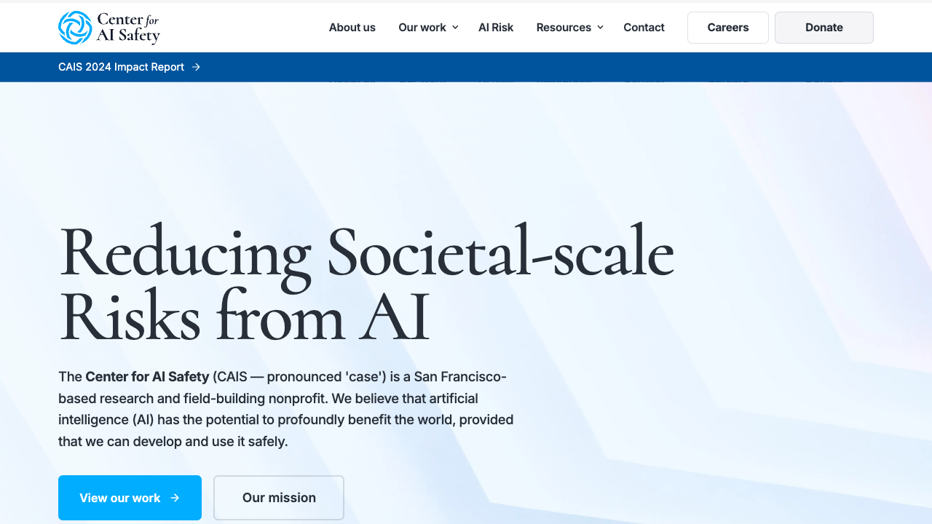Image resolution: width=932 pixels, height=524 pixels.
Task: Click the arrow inside the View our work button
Action: click(x=174, y=498)
